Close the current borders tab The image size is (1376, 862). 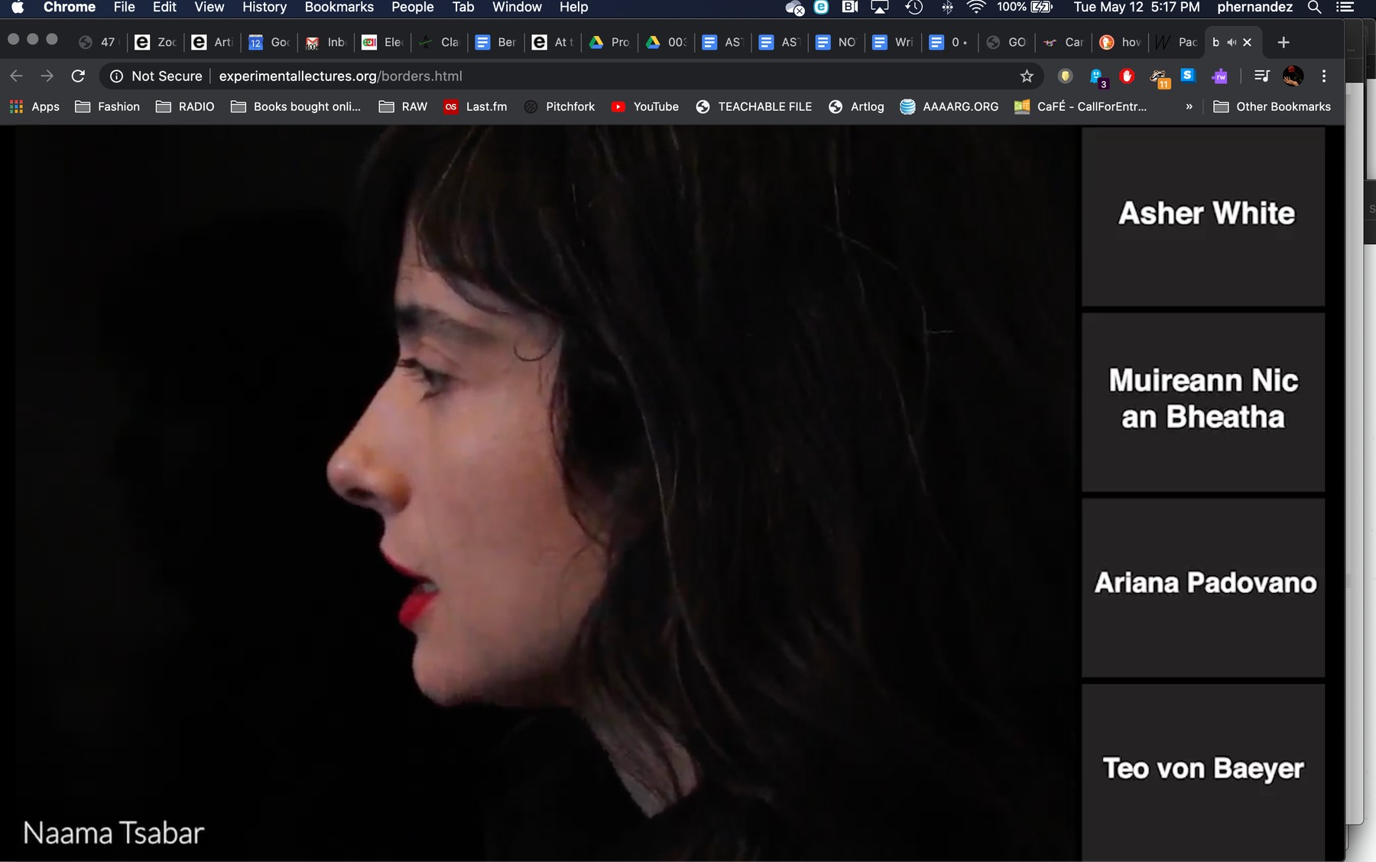(x=1248, y=42)
